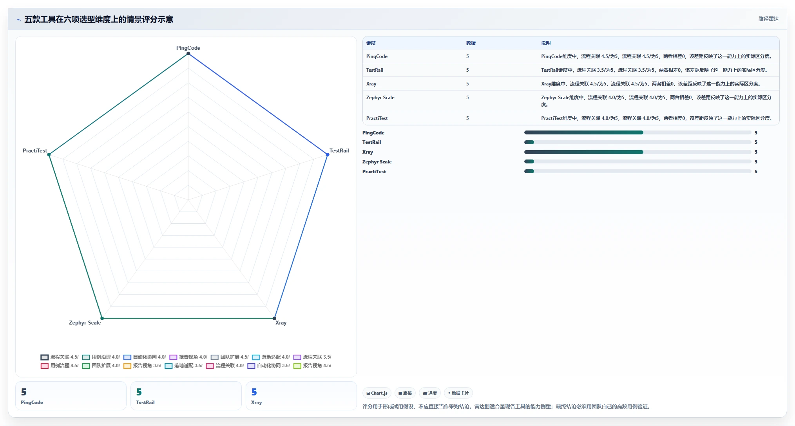Click the Chart.js chip

(377, 393)
